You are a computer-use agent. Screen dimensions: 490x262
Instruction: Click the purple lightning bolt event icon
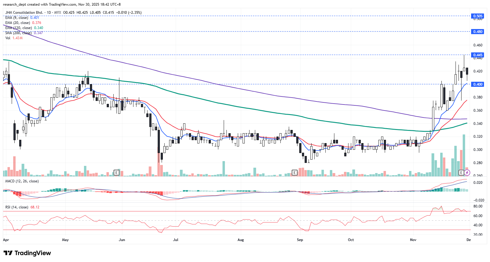coord(467,172)
